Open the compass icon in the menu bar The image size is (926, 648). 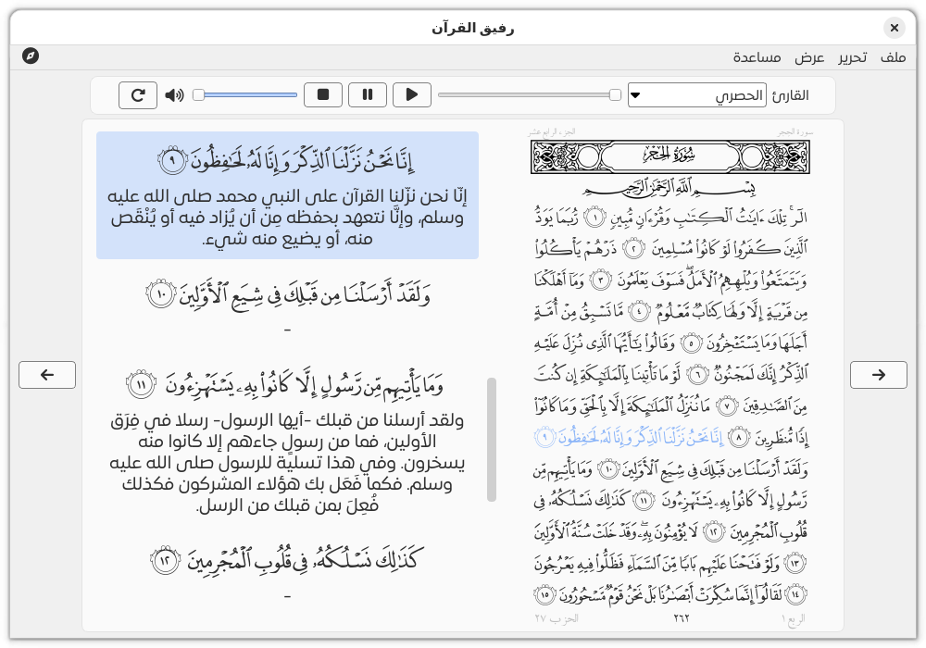pos(31,56)
